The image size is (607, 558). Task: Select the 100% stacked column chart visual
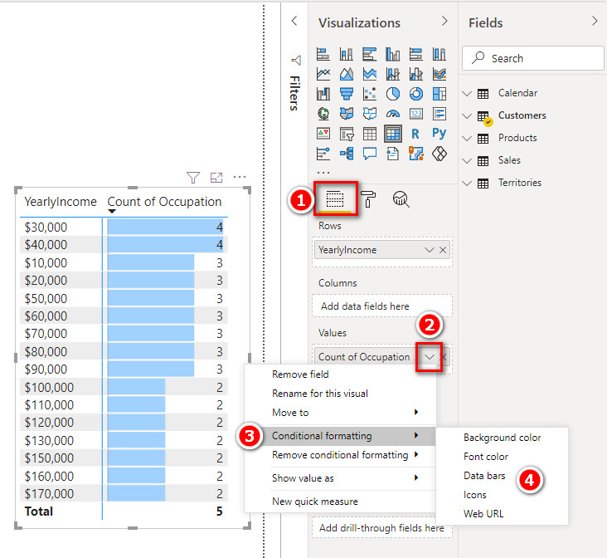point(439,54)
